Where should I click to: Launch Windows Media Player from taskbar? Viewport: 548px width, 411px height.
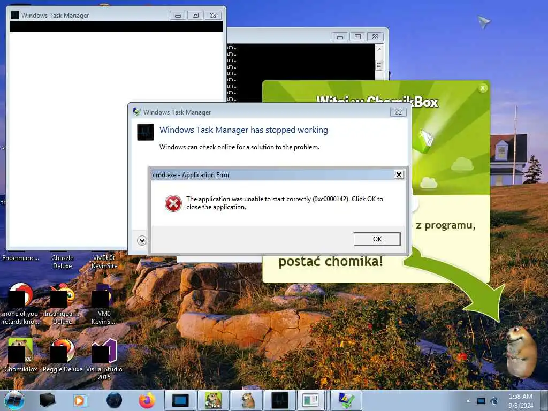80,400
